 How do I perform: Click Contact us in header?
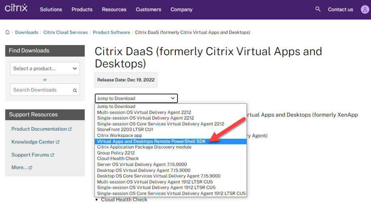[340, 9]
